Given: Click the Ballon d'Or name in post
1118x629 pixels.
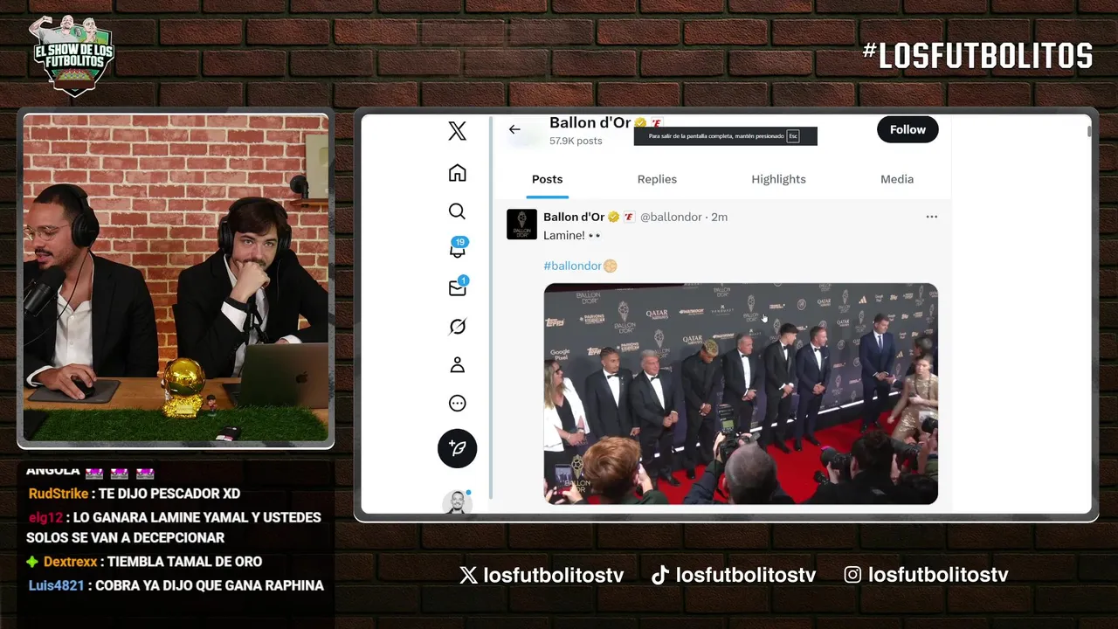Looking at the screenshot, I should [x=574, y=217].
